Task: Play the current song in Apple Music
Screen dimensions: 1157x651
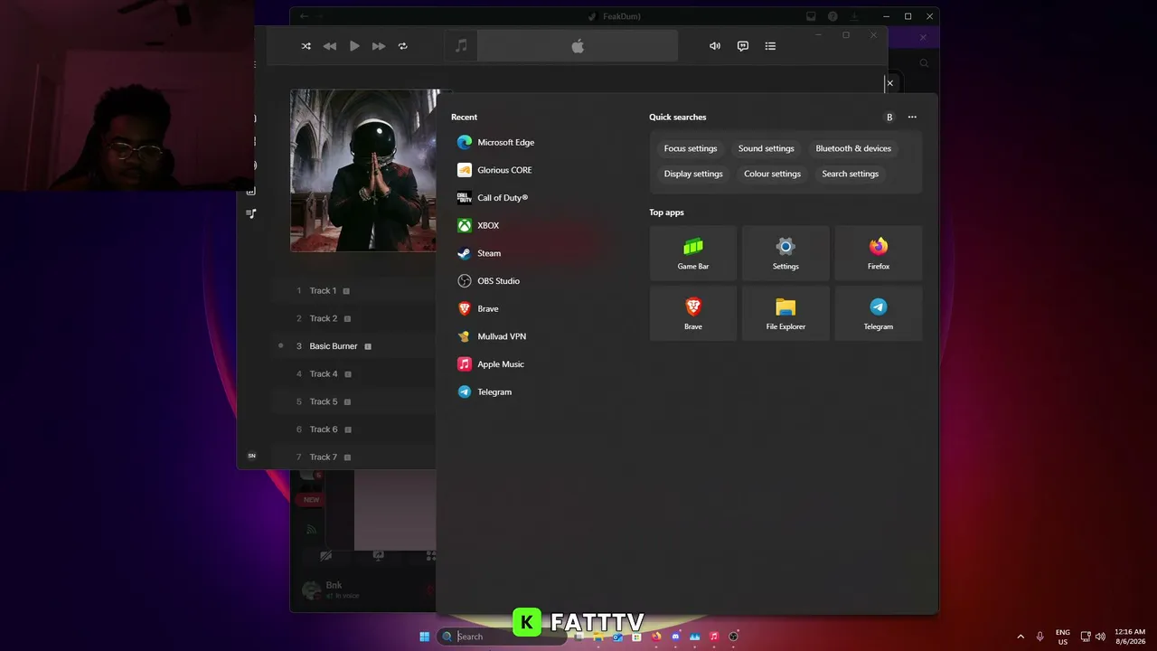Action: pyautogui.click(x=354, y=46)
